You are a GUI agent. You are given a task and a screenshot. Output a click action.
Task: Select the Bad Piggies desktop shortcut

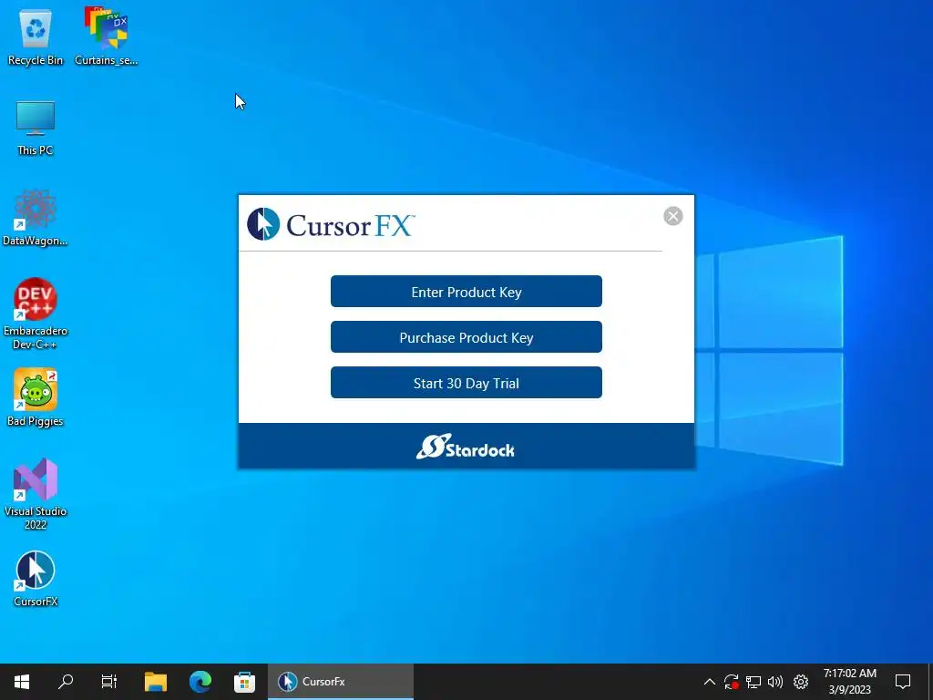coord(36,397)
